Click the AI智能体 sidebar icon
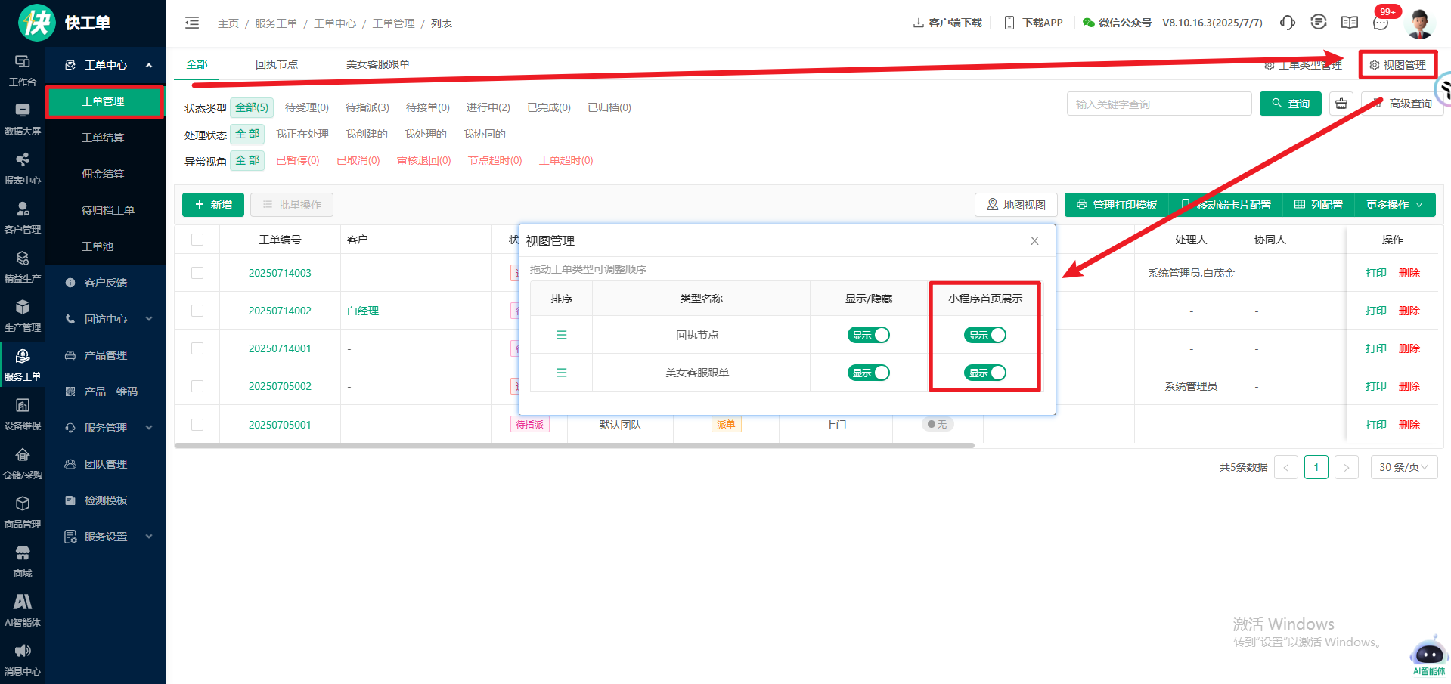1451x684 pixels. (23, 610)
